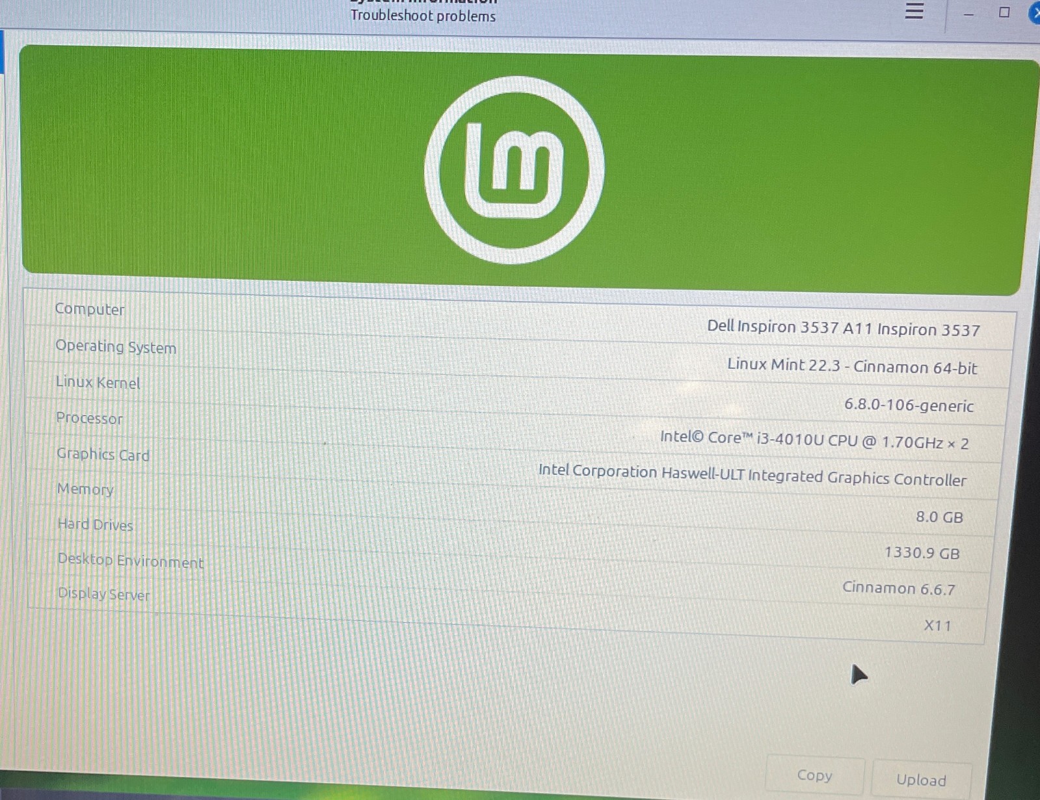This screenshot has height=800, width=1040.
Task: Click the Linux Mint logo
Action: click(514, 169)
